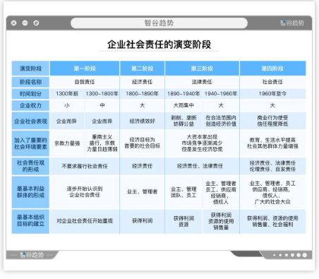Select the 教育、生活水平提高 cell
The image size is (319, 279).
click(272, 143)
